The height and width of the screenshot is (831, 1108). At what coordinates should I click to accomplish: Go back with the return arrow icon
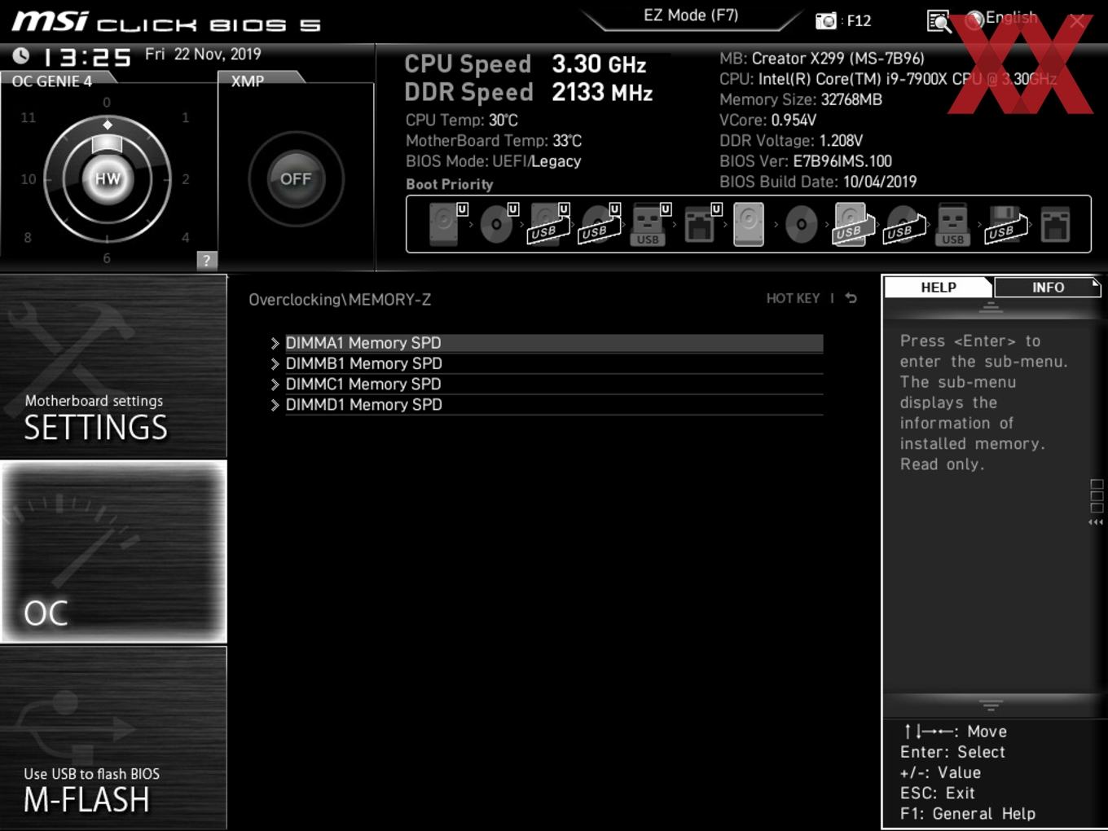tap(851, 298)
